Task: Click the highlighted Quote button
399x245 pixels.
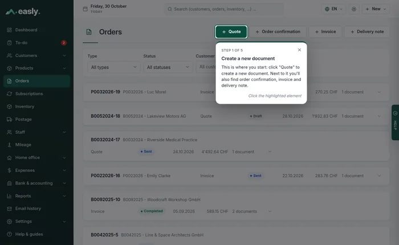Action: (x=231, y=32)
